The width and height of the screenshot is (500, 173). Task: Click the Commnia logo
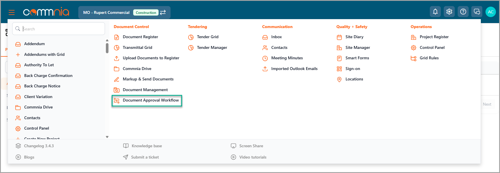pyautogui.click(x=46, y=12)
